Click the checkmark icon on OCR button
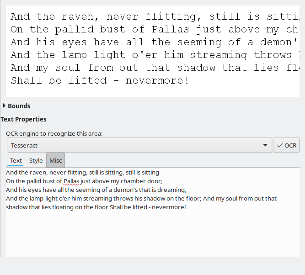Screen dimensions: 305x275 point(280,145)
